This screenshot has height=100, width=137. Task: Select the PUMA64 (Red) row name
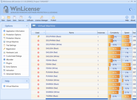[52, 76]
